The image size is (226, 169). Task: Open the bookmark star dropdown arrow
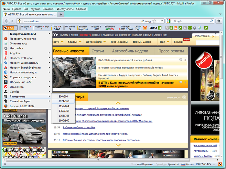click(158, 21)
